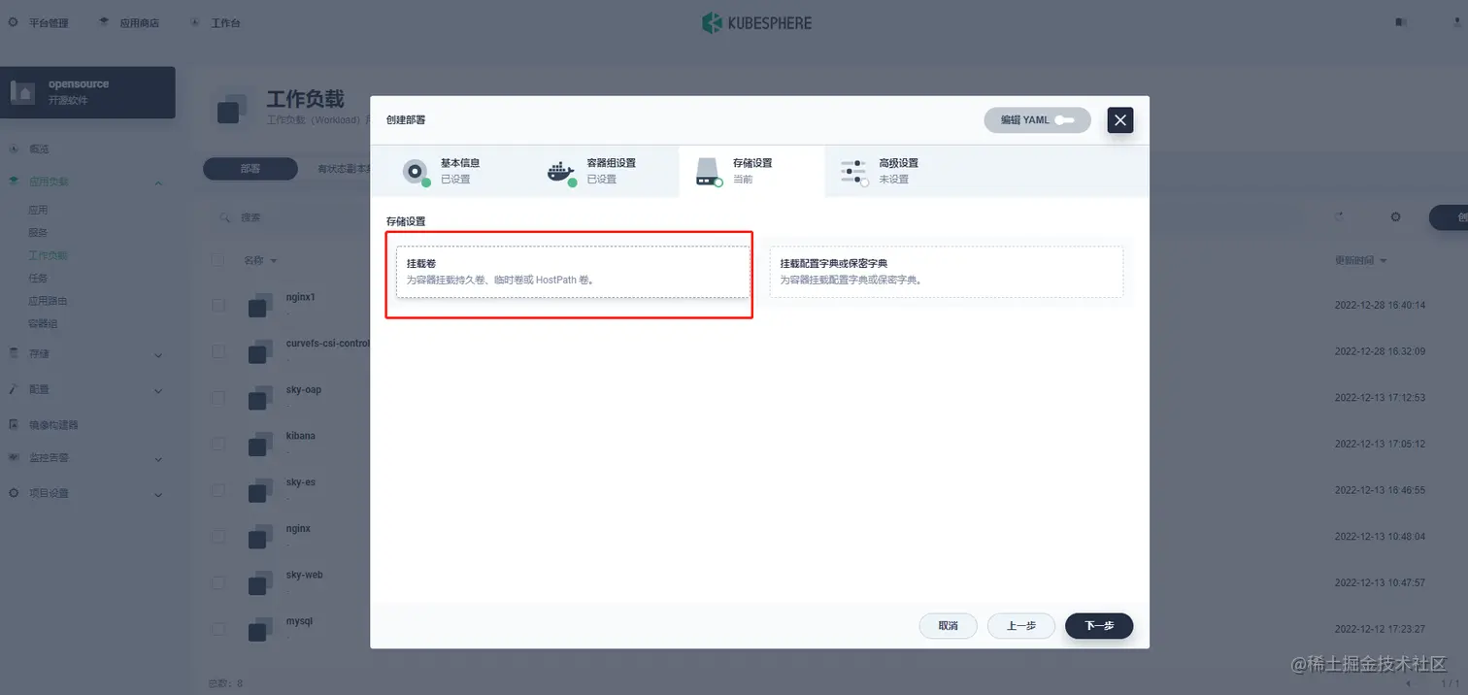1468x695 pixels.
Task: Click the 存储设置 disk icon
Action: pos(708,172)
